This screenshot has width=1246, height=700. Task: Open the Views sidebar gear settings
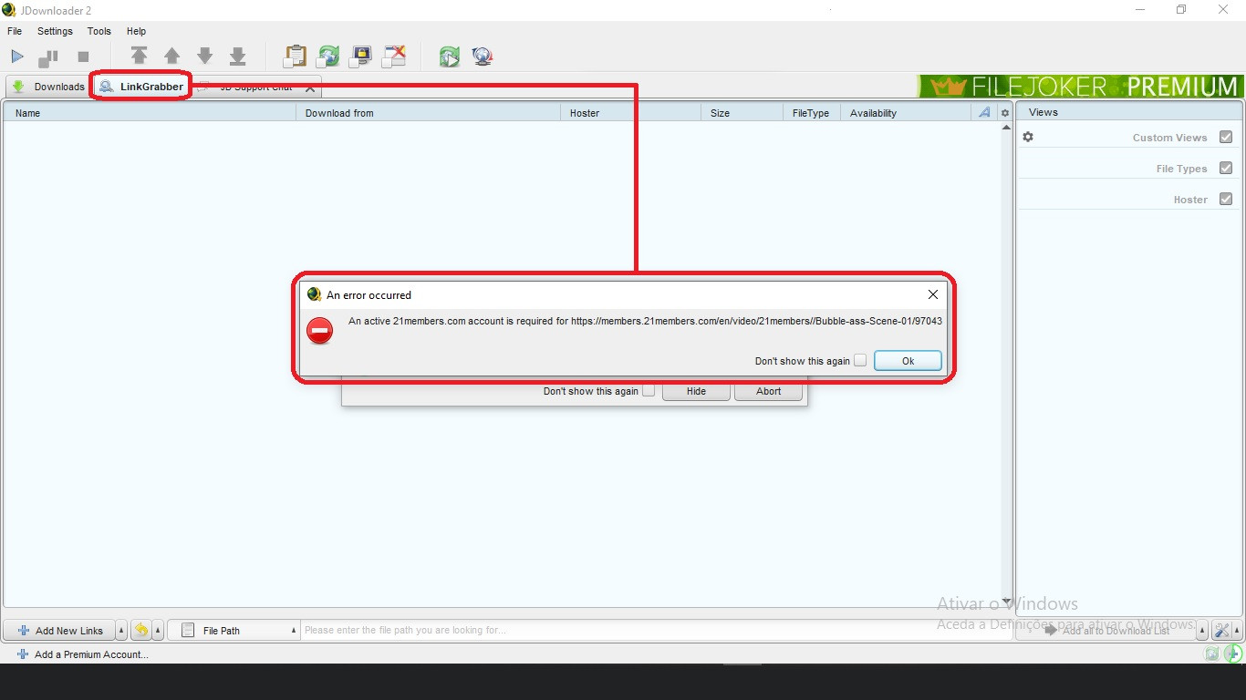click(x=1028, y=137)
